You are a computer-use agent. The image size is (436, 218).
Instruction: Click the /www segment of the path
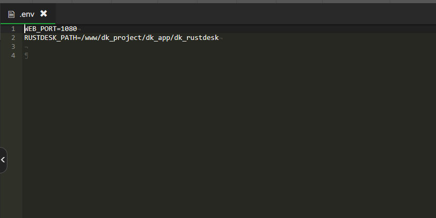tap(89, 38)
